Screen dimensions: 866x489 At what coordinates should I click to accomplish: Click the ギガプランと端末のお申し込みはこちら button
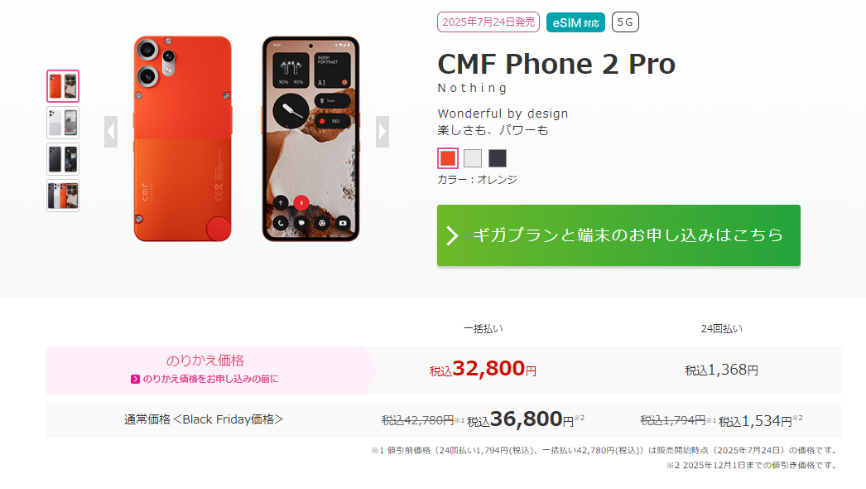618,235
